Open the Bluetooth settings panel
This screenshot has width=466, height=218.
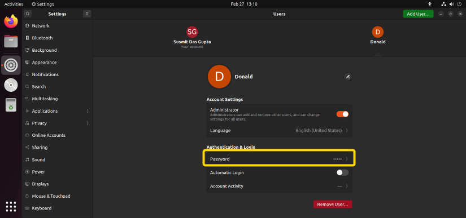(58, 38)
